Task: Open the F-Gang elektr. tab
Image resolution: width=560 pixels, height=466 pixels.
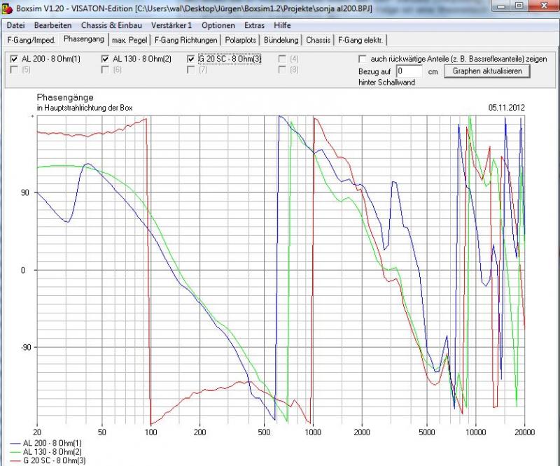Action: pyautogui.click(x=360, y=40)
